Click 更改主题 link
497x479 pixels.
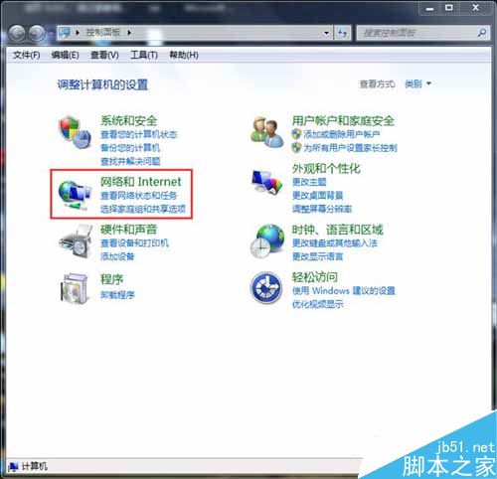coord(309,182)
